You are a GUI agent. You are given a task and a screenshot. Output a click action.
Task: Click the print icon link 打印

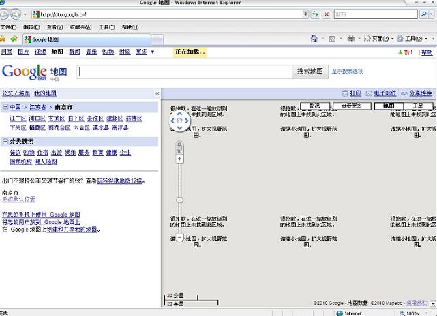pyautogui.click(x=352, y=93)
